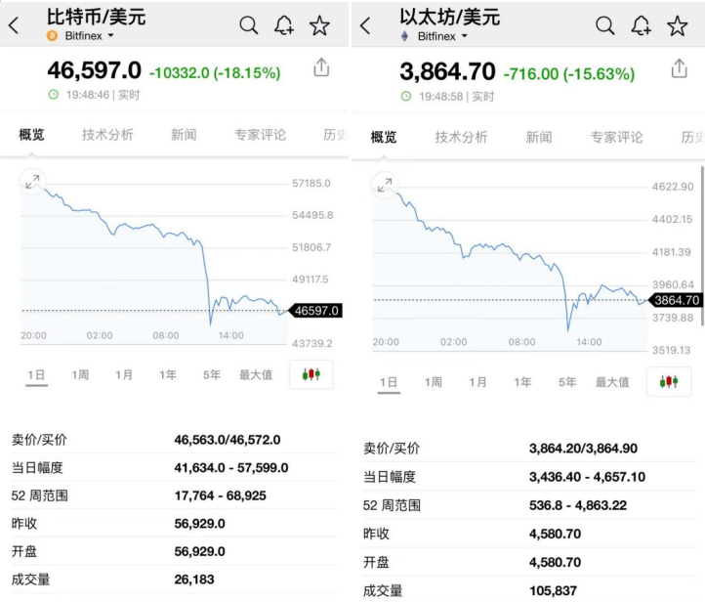705x602 pixels.
Task: Switch to 新闻 tab in Ethereum panel
Action: tap(539, 138)
